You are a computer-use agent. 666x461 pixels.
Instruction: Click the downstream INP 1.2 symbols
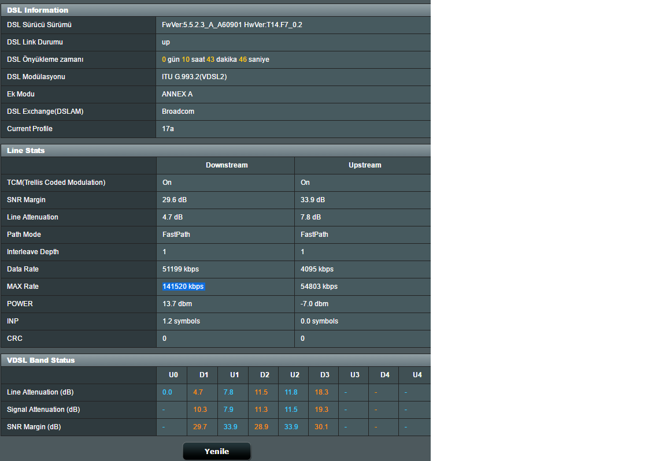click(x=181, y=321)
